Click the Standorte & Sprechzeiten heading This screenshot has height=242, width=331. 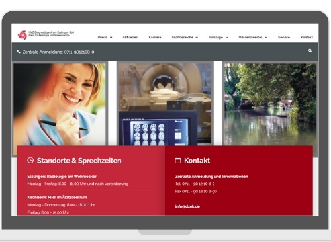click(x=79, y=161)
